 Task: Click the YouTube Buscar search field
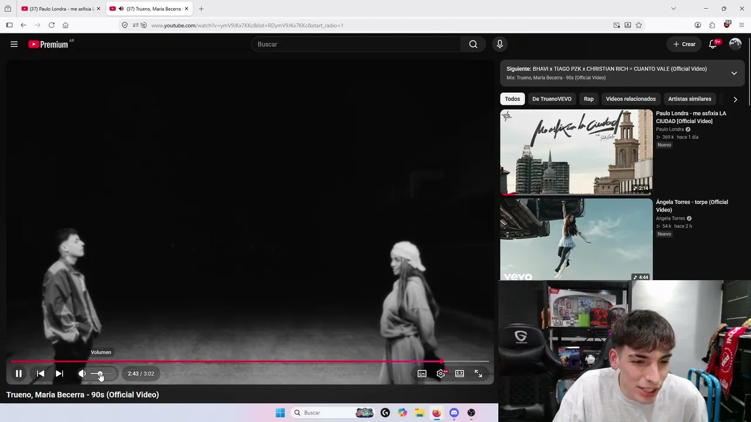click(x=356, y=44)
